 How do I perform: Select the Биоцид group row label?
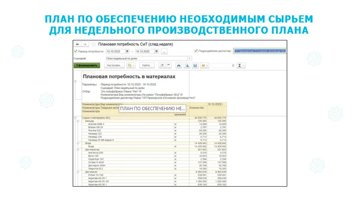(x=89, y=121)
